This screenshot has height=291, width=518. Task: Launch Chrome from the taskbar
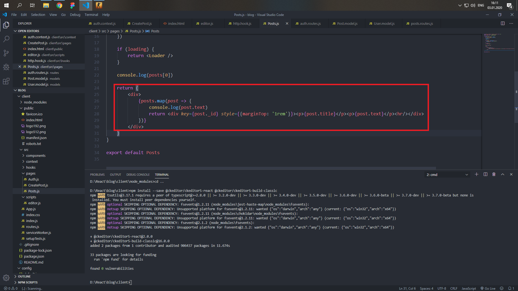point(59,5)
